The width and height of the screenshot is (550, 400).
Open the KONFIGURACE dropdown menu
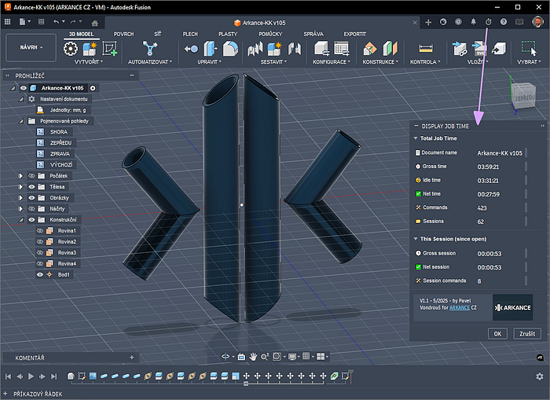point(332,62)
